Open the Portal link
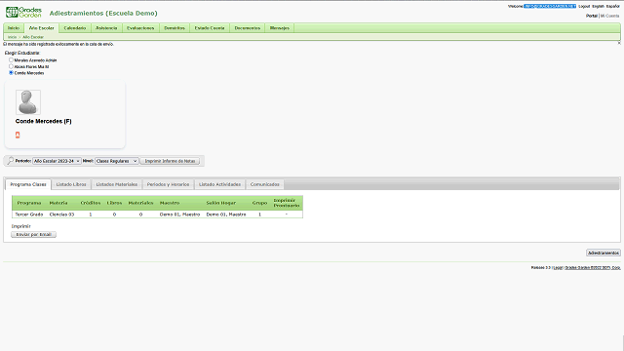 tap(592, 16)
